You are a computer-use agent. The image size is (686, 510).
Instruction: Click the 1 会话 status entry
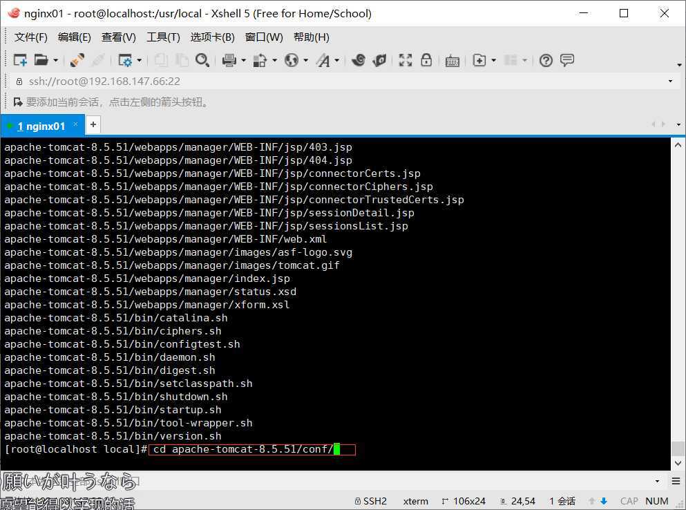pyautogui.click(x=562, y=501)
